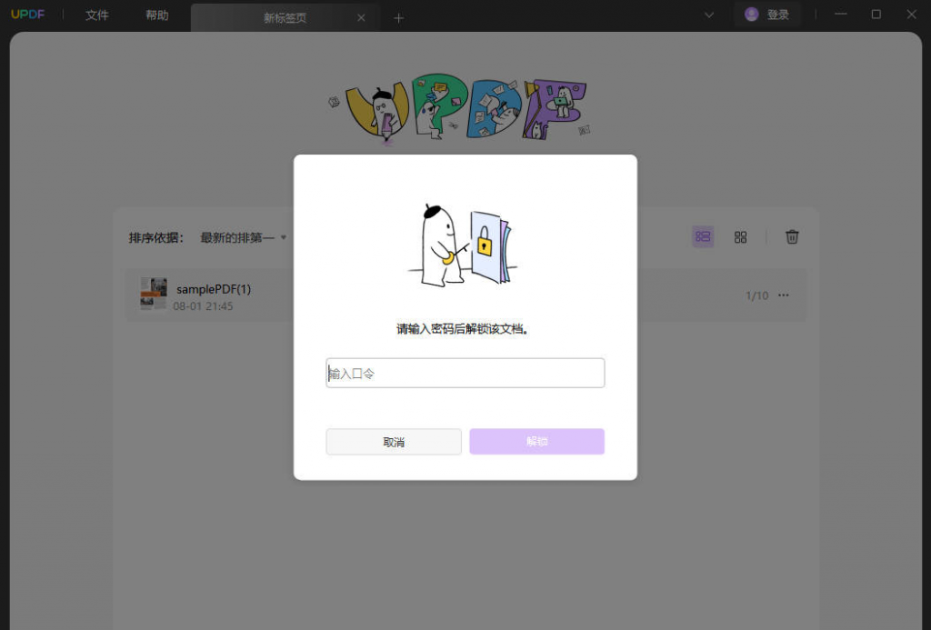Open a new tab using the plus icon
931x630 pixels.
click(398, 17)
